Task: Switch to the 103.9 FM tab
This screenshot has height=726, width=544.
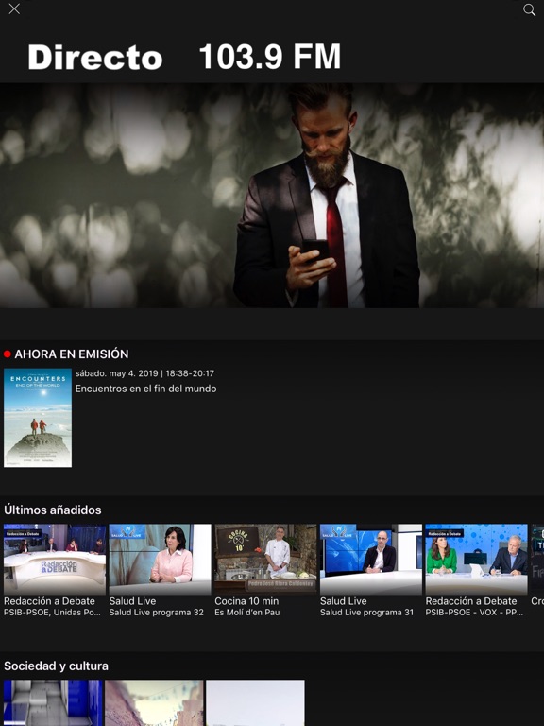Action: (270, 57)
